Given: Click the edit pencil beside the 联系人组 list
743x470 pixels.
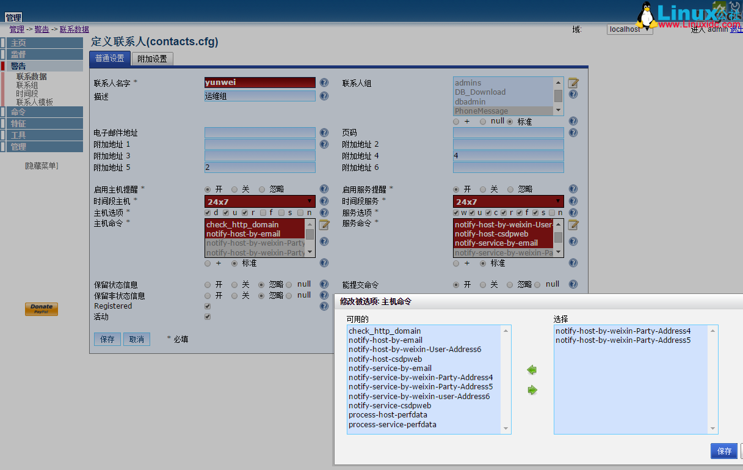Looking at the screenshot, I should (x=573, y=82).
